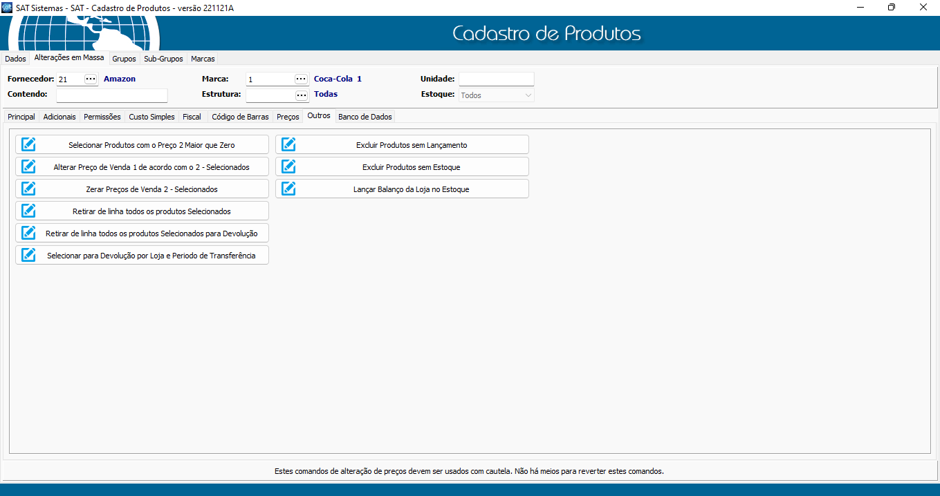Open the Banco de Dados tab
The width and height of the screenshot is (940, 496).
[x=365, y=117]
